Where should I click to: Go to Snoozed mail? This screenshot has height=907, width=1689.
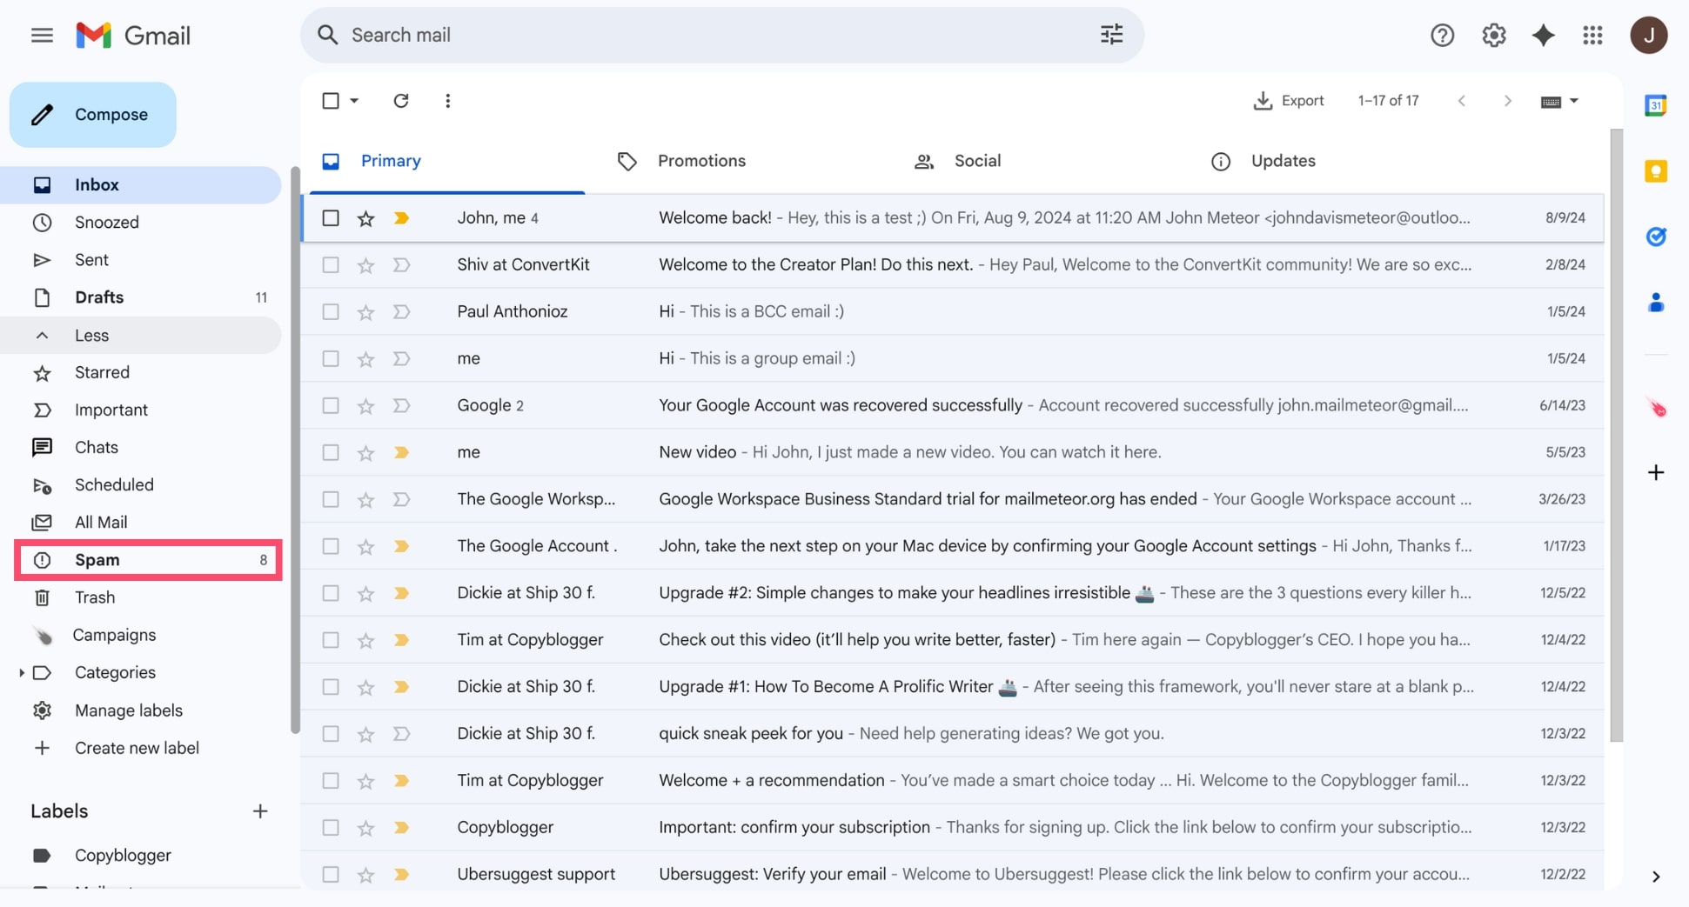click(x=142, y=223)
